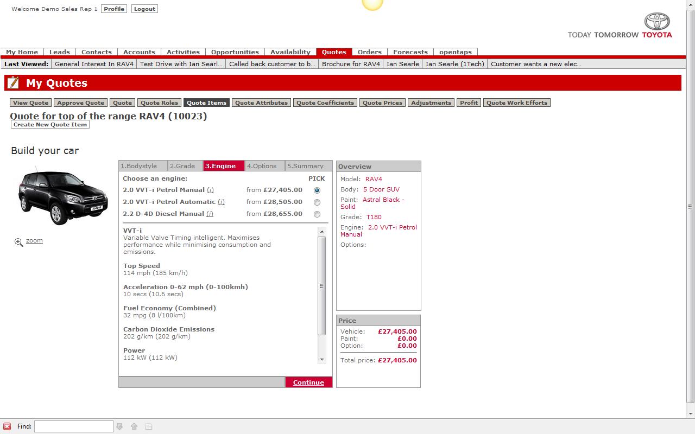
Task: Open the Opportunities tab
Action: [x=235, y=52]
